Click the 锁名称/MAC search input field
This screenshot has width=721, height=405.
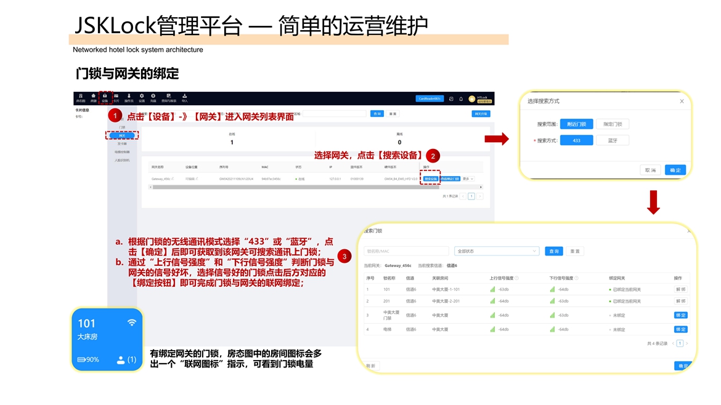[407, 251]
